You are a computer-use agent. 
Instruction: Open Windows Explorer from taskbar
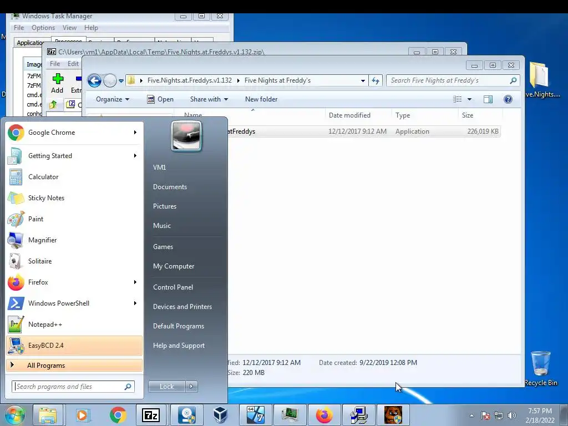pos(48,415)
